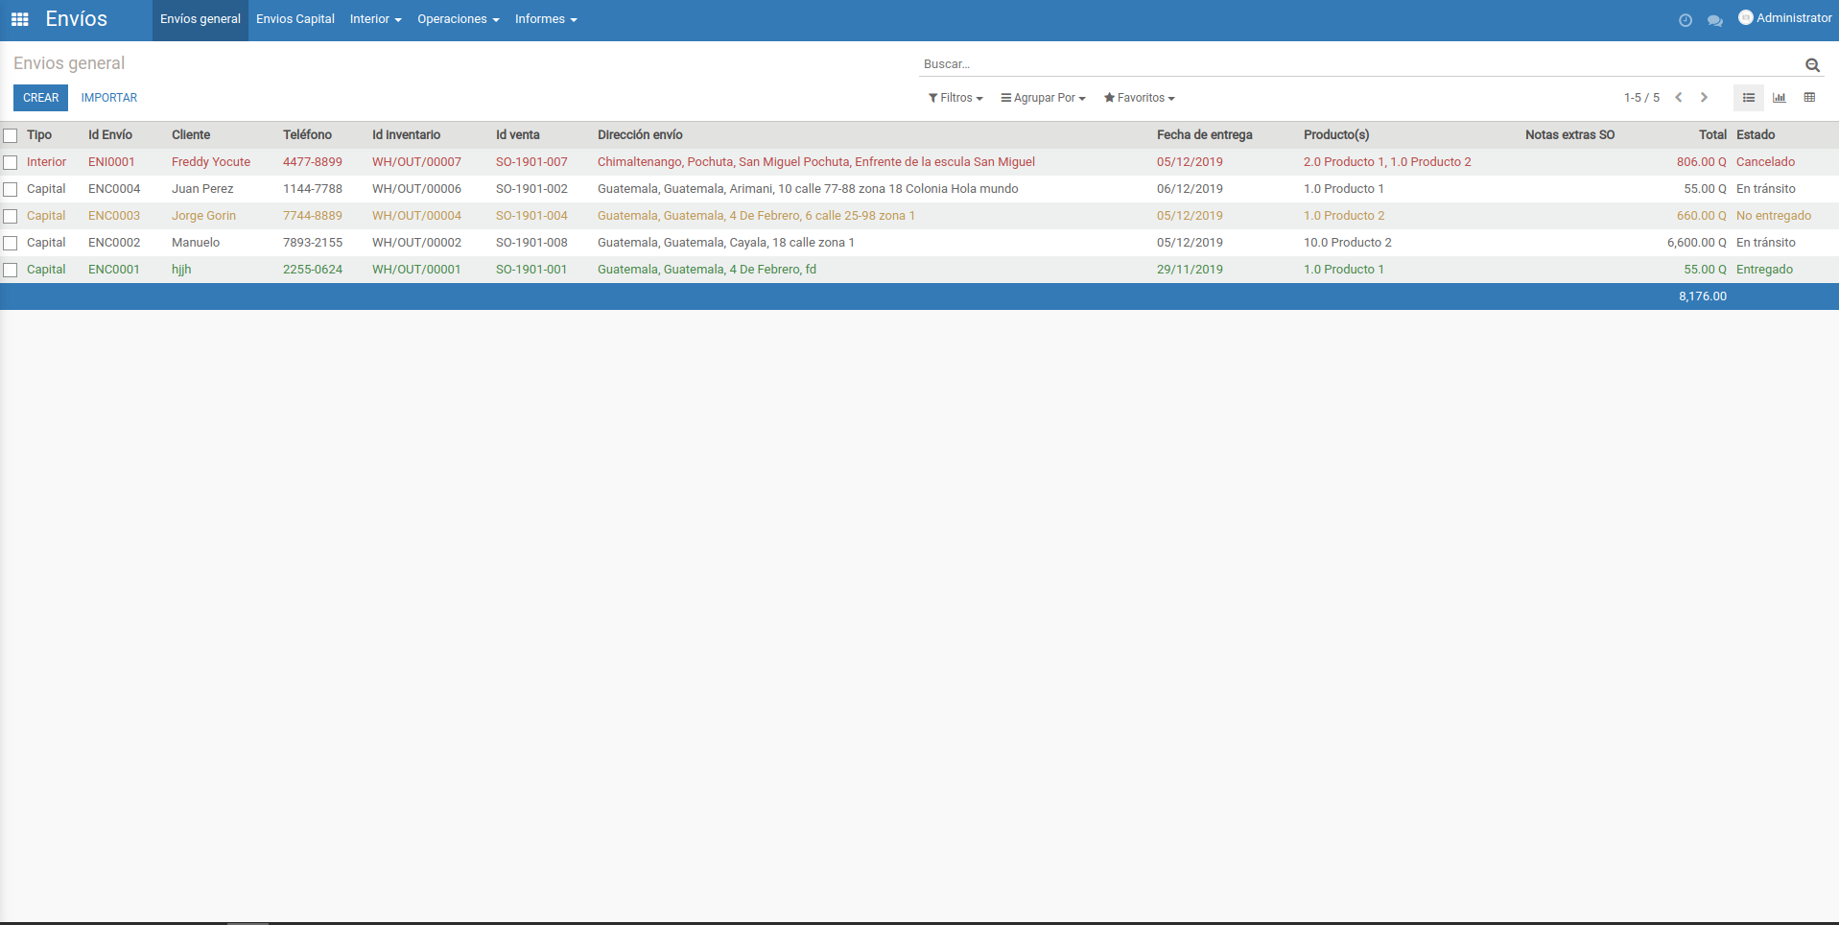Open record for Juan Perez

click(x=202, y=189)
